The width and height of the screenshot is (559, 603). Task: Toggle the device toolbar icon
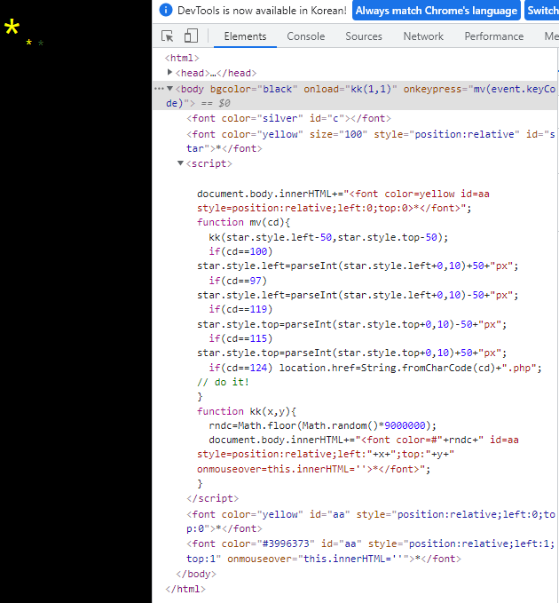pos(191,36)
